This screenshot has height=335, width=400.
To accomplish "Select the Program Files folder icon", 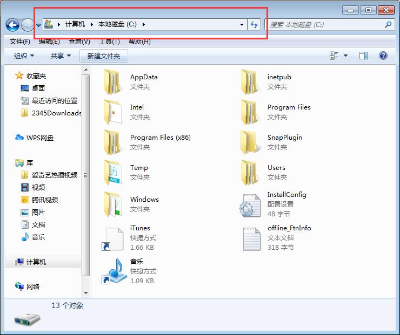I will (x=250, y=112).
